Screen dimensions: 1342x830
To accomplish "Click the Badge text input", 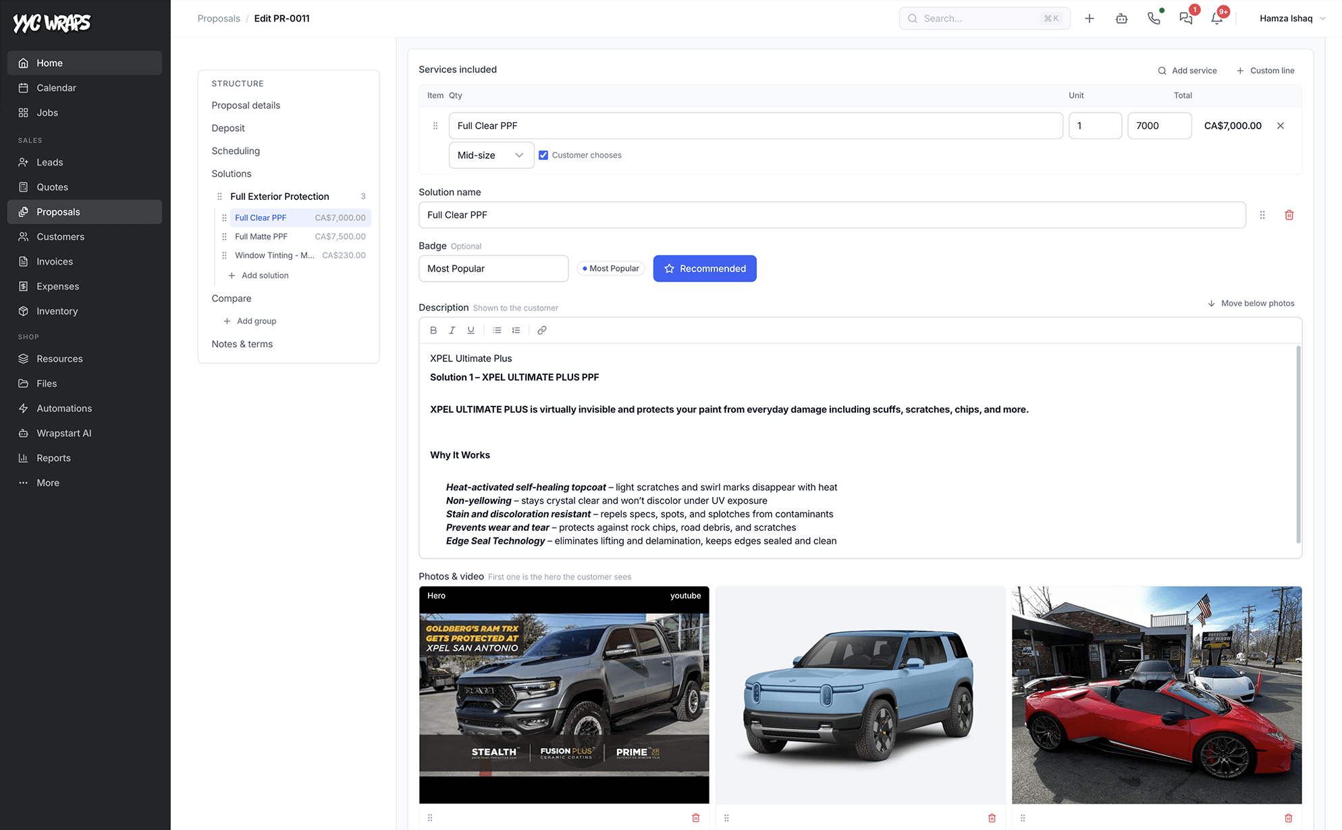I will click(493, 269).
